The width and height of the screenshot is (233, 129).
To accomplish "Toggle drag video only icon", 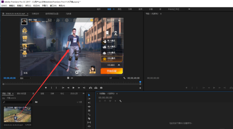I will pos(68,78).
